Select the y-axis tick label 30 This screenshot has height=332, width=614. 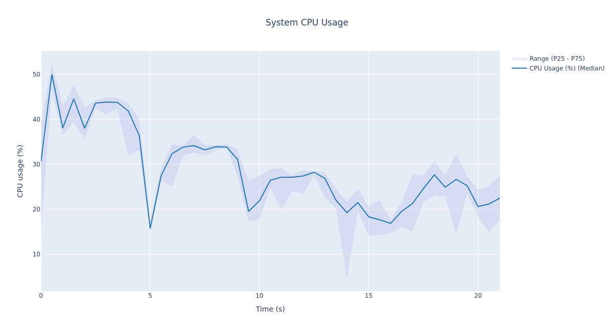(36, 164)
